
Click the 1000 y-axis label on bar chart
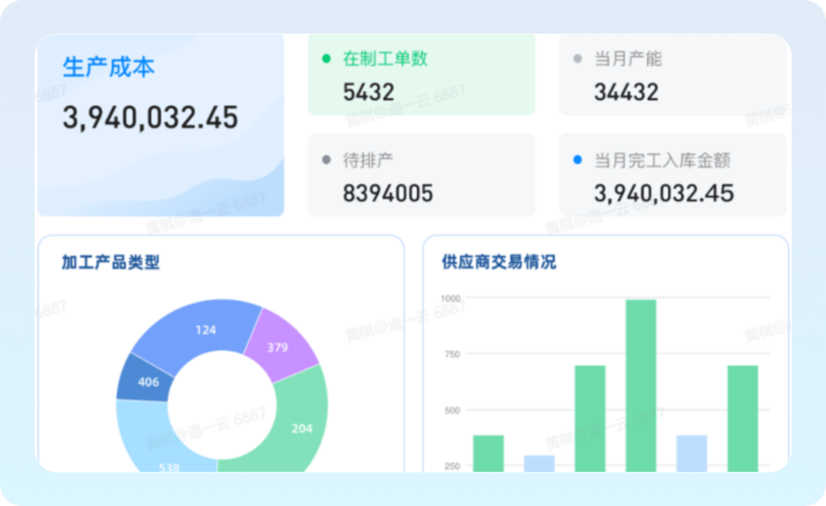pos(450,298)
